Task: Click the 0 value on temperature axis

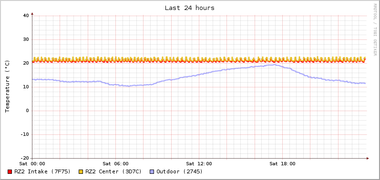Action: [x=27, y=111]
